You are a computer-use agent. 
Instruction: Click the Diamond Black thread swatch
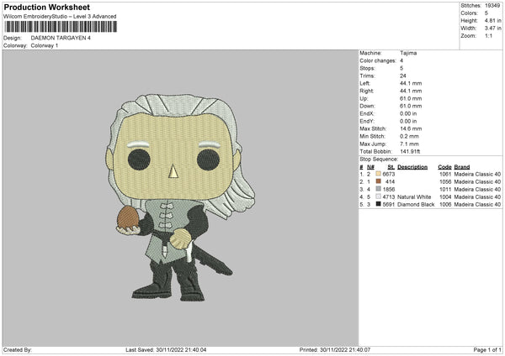coord(378,204)
